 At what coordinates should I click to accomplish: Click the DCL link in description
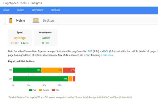(x=106, y=51)
